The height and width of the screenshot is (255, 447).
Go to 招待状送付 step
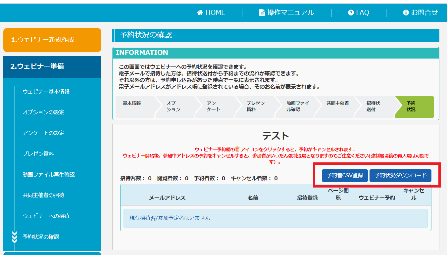pos(375,107)
